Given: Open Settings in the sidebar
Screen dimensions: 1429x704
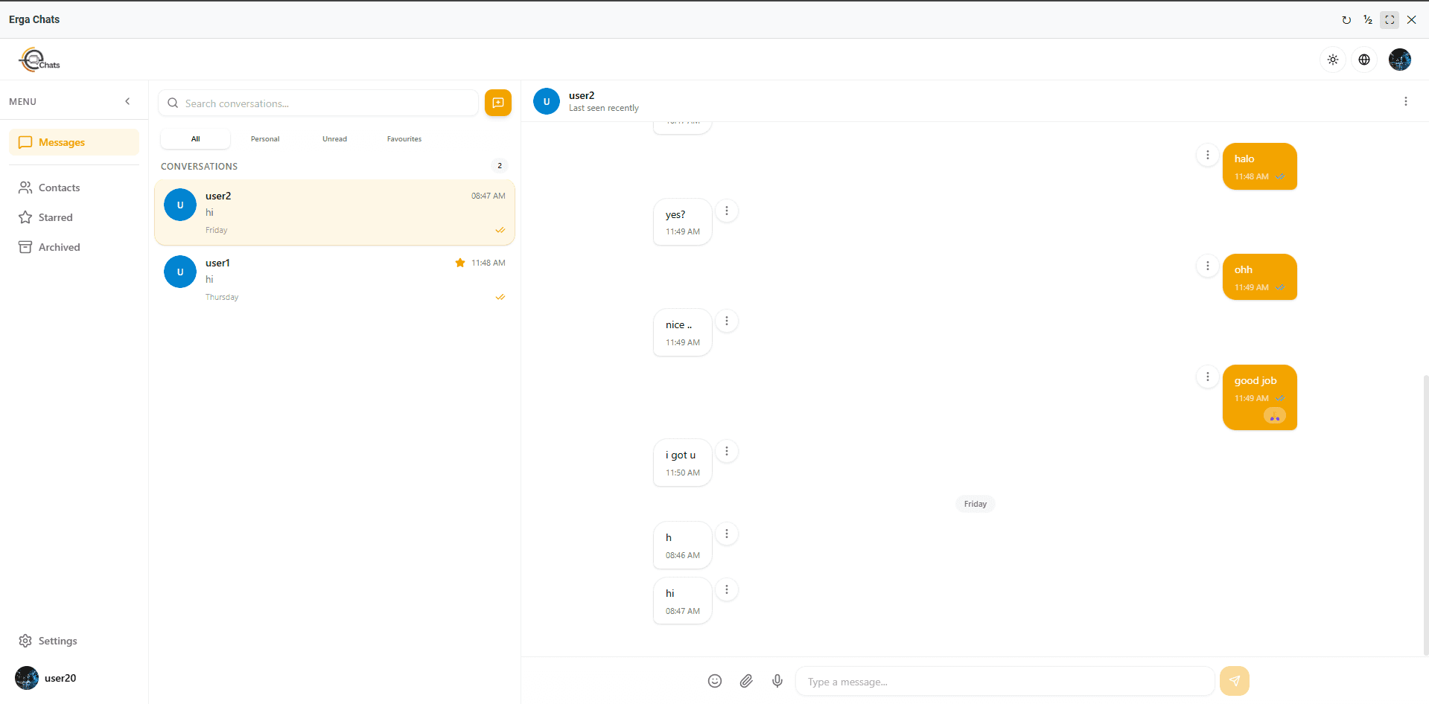Looking at the screenshot, I should pos(74,641).
